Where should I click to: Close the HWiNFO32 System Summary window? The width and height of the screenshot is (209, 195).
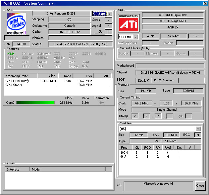pyautogui.click(x=205, y=3)
